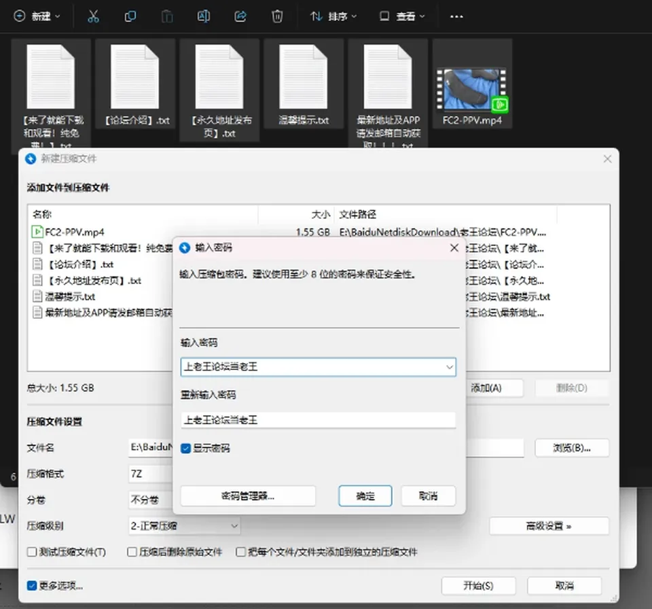Toggle the 显示密码 checkbox
The width and height of the screenshot is (652, 609).
186,449
